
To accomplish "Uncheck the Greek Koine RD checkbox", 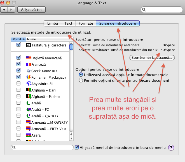I will pos(18,70).
